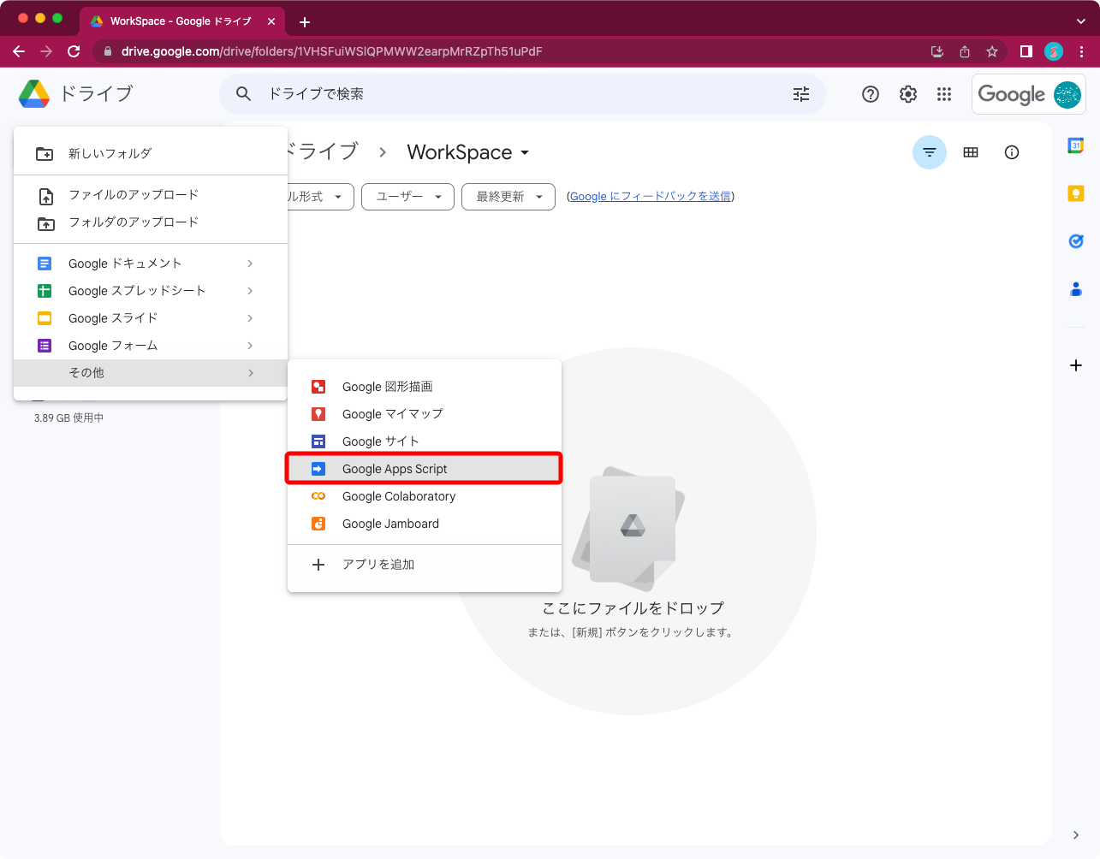
Task: Select Google 図形描画 in the submenu
Action: [387, 387]
